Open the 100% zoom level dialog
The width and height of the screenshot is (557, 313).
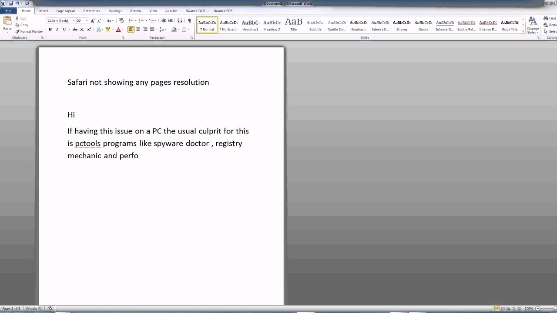pos(529,309)
